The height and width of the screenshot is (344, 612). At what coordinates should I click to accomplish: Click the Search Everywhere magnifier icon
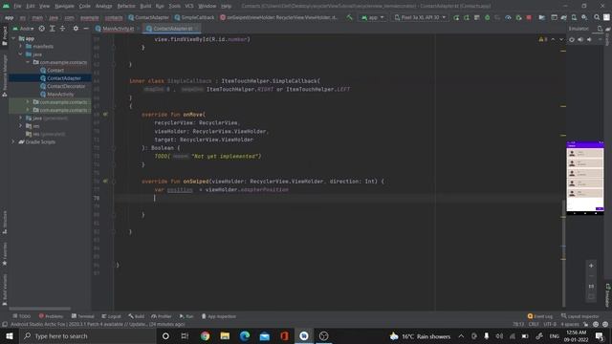[597, 17]
